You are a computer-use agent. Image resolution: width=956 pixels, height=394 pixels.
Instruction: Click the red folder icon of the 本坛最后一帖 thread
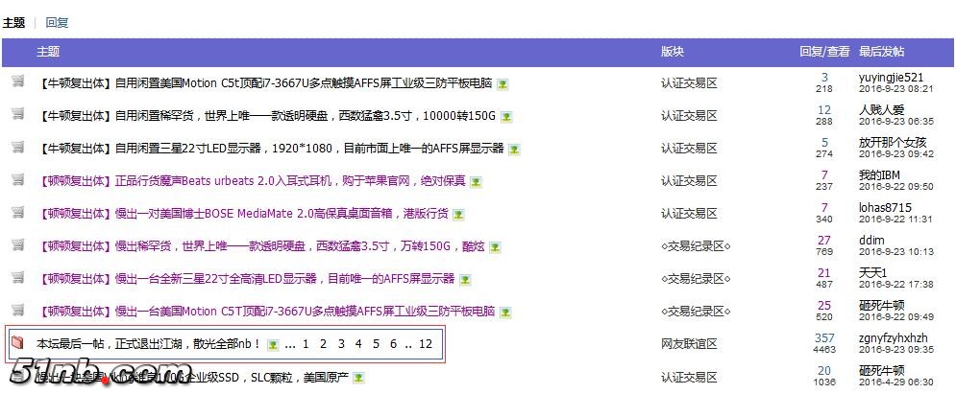[x=16, y=342]
